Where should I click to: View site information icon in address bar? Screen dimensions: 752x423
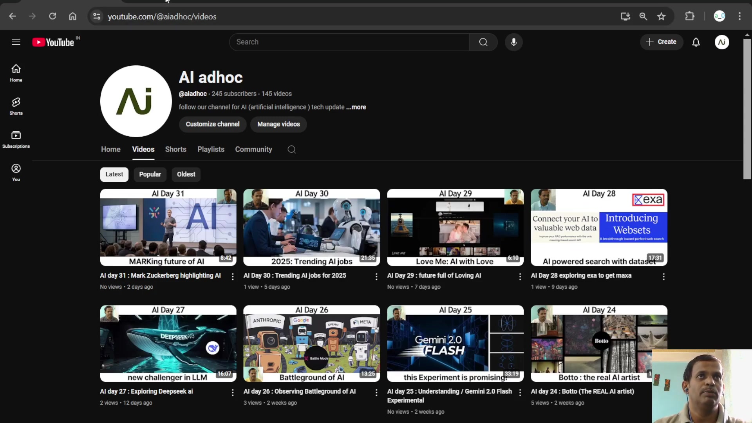point(97,16)
